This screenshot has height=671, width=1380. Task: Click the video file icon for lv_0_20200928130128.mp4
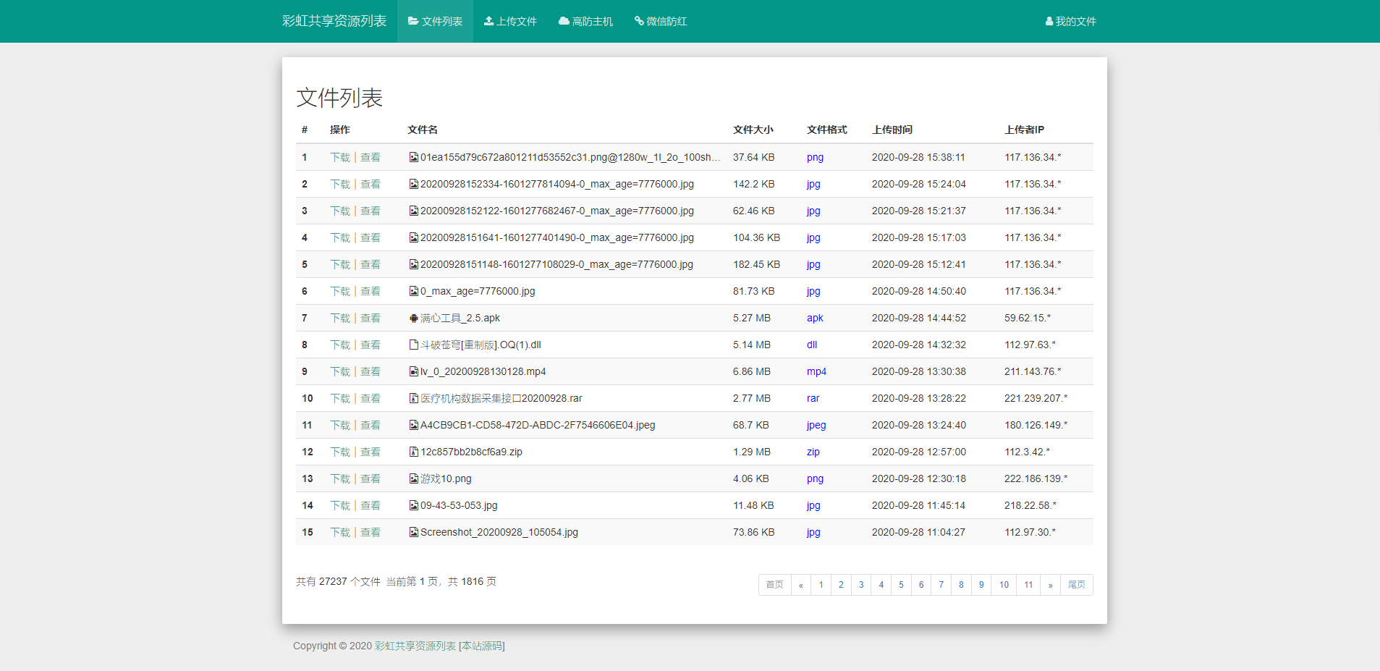(x=413, y=371)
